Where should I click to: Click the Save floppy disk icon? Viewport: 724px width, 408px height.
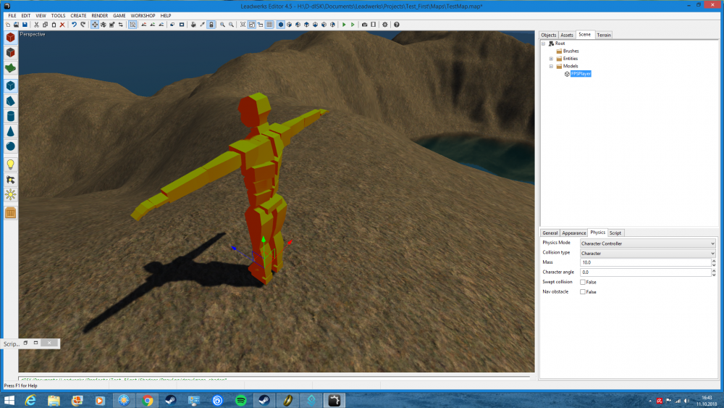pyautogui.click(x=25, y=25)
